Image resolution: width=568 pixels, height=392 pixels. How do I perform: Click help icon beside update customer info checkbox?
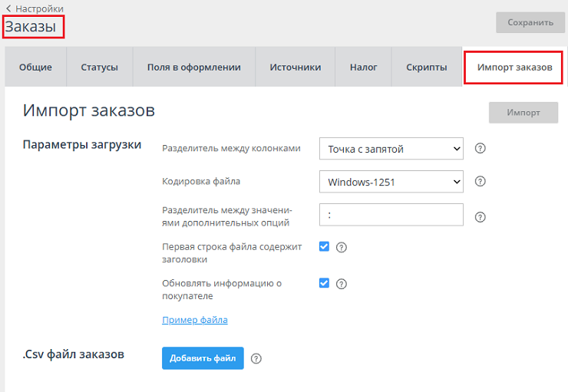coord(342,283)
